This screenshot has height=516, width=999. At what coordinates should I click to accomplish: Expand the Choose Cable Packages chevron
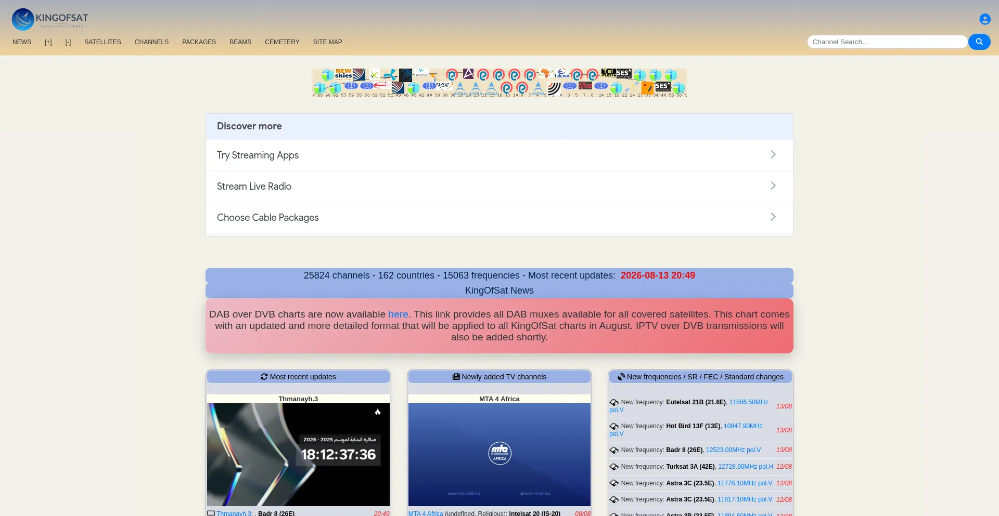coord(773,217)
